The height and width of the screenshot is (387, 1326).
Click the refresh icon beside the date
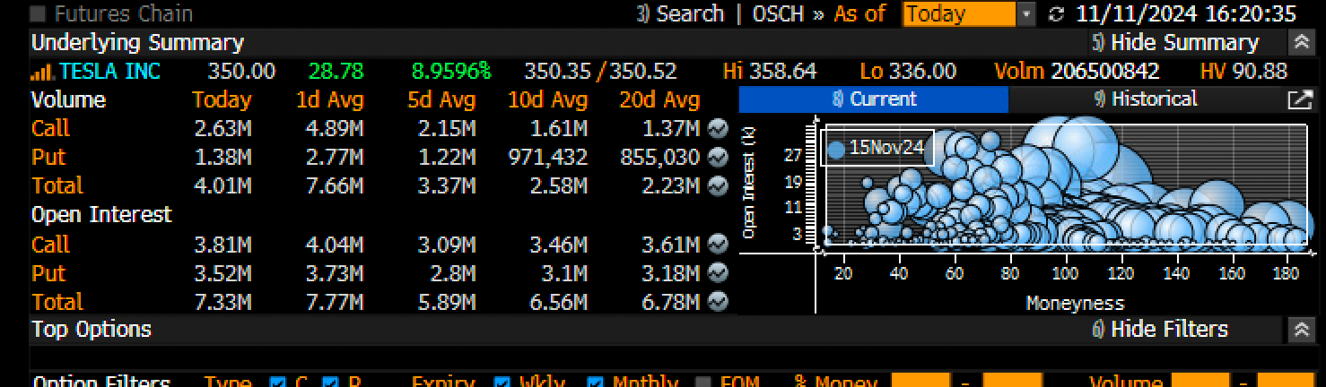pyautogui.click(x=1056, y=14)
